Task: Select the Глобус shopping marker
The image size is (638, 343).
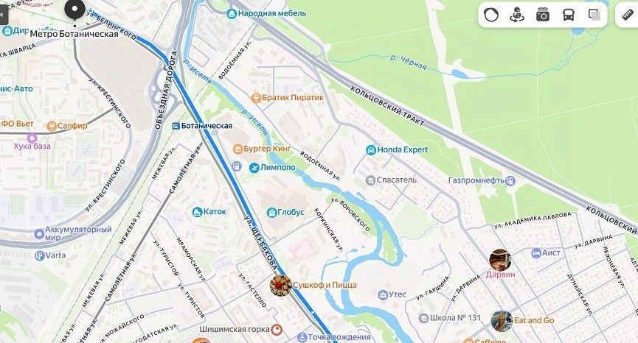Action: [x=271, y=212]
